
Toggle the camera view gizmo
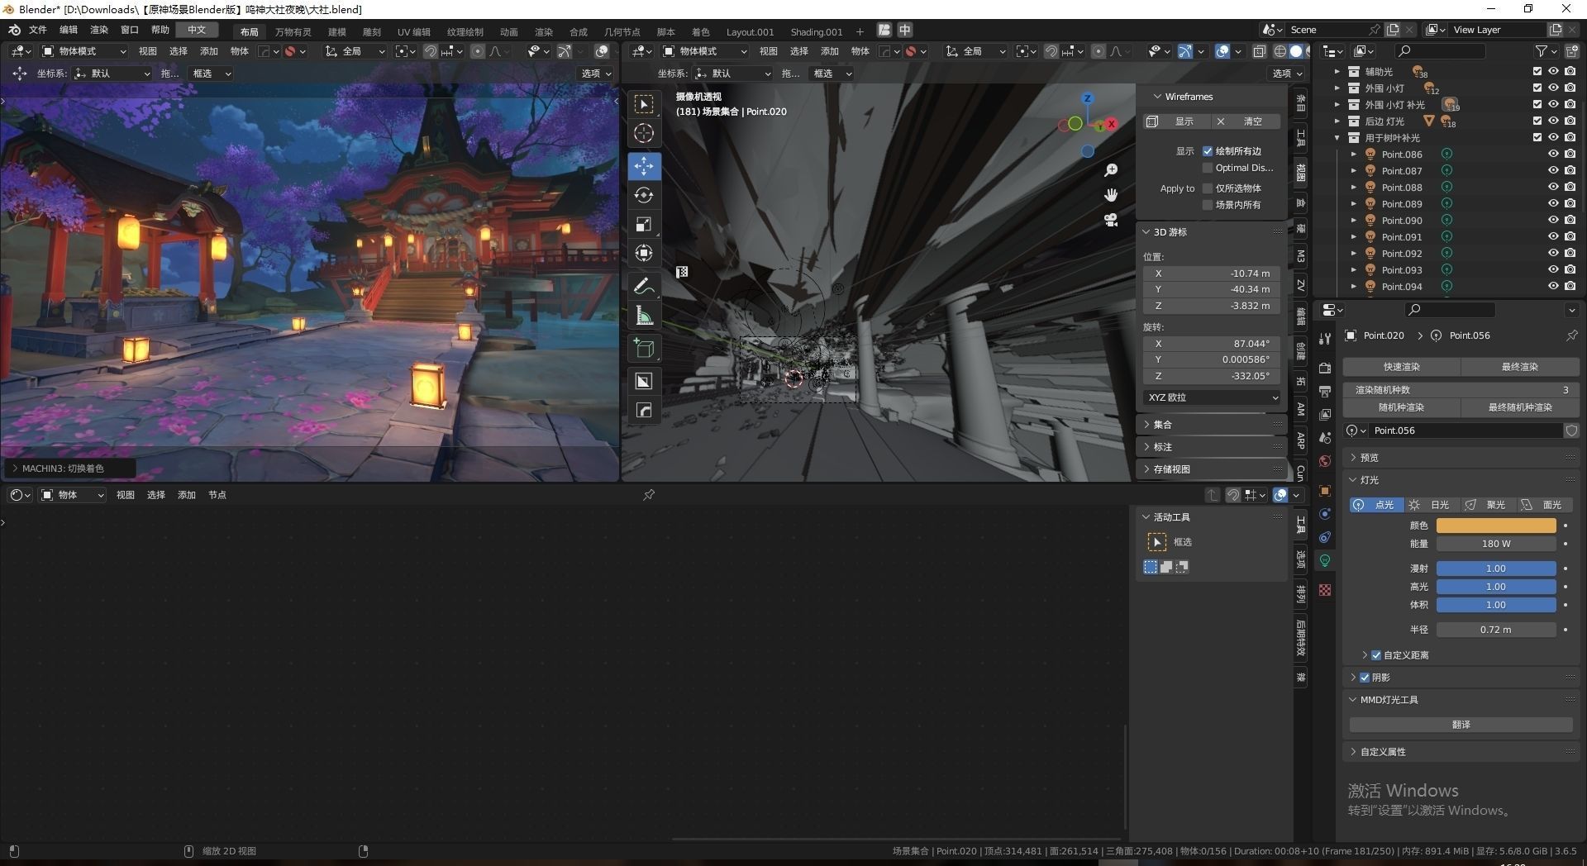1111,220
